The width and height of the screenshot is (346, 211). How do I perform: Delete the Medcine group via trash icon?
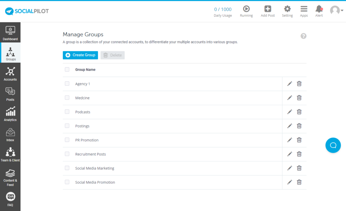[299, 98]
